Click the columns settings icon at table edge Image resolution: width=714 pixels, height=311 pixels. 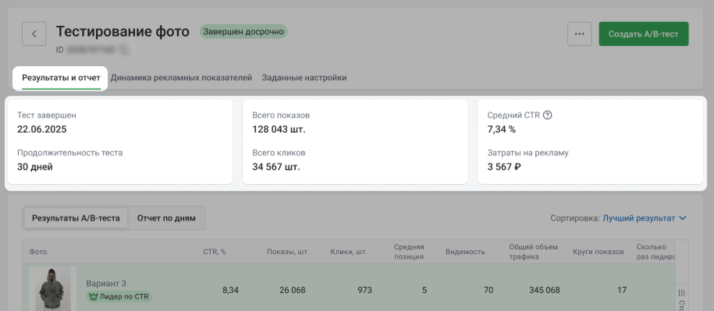coord(681,293)
